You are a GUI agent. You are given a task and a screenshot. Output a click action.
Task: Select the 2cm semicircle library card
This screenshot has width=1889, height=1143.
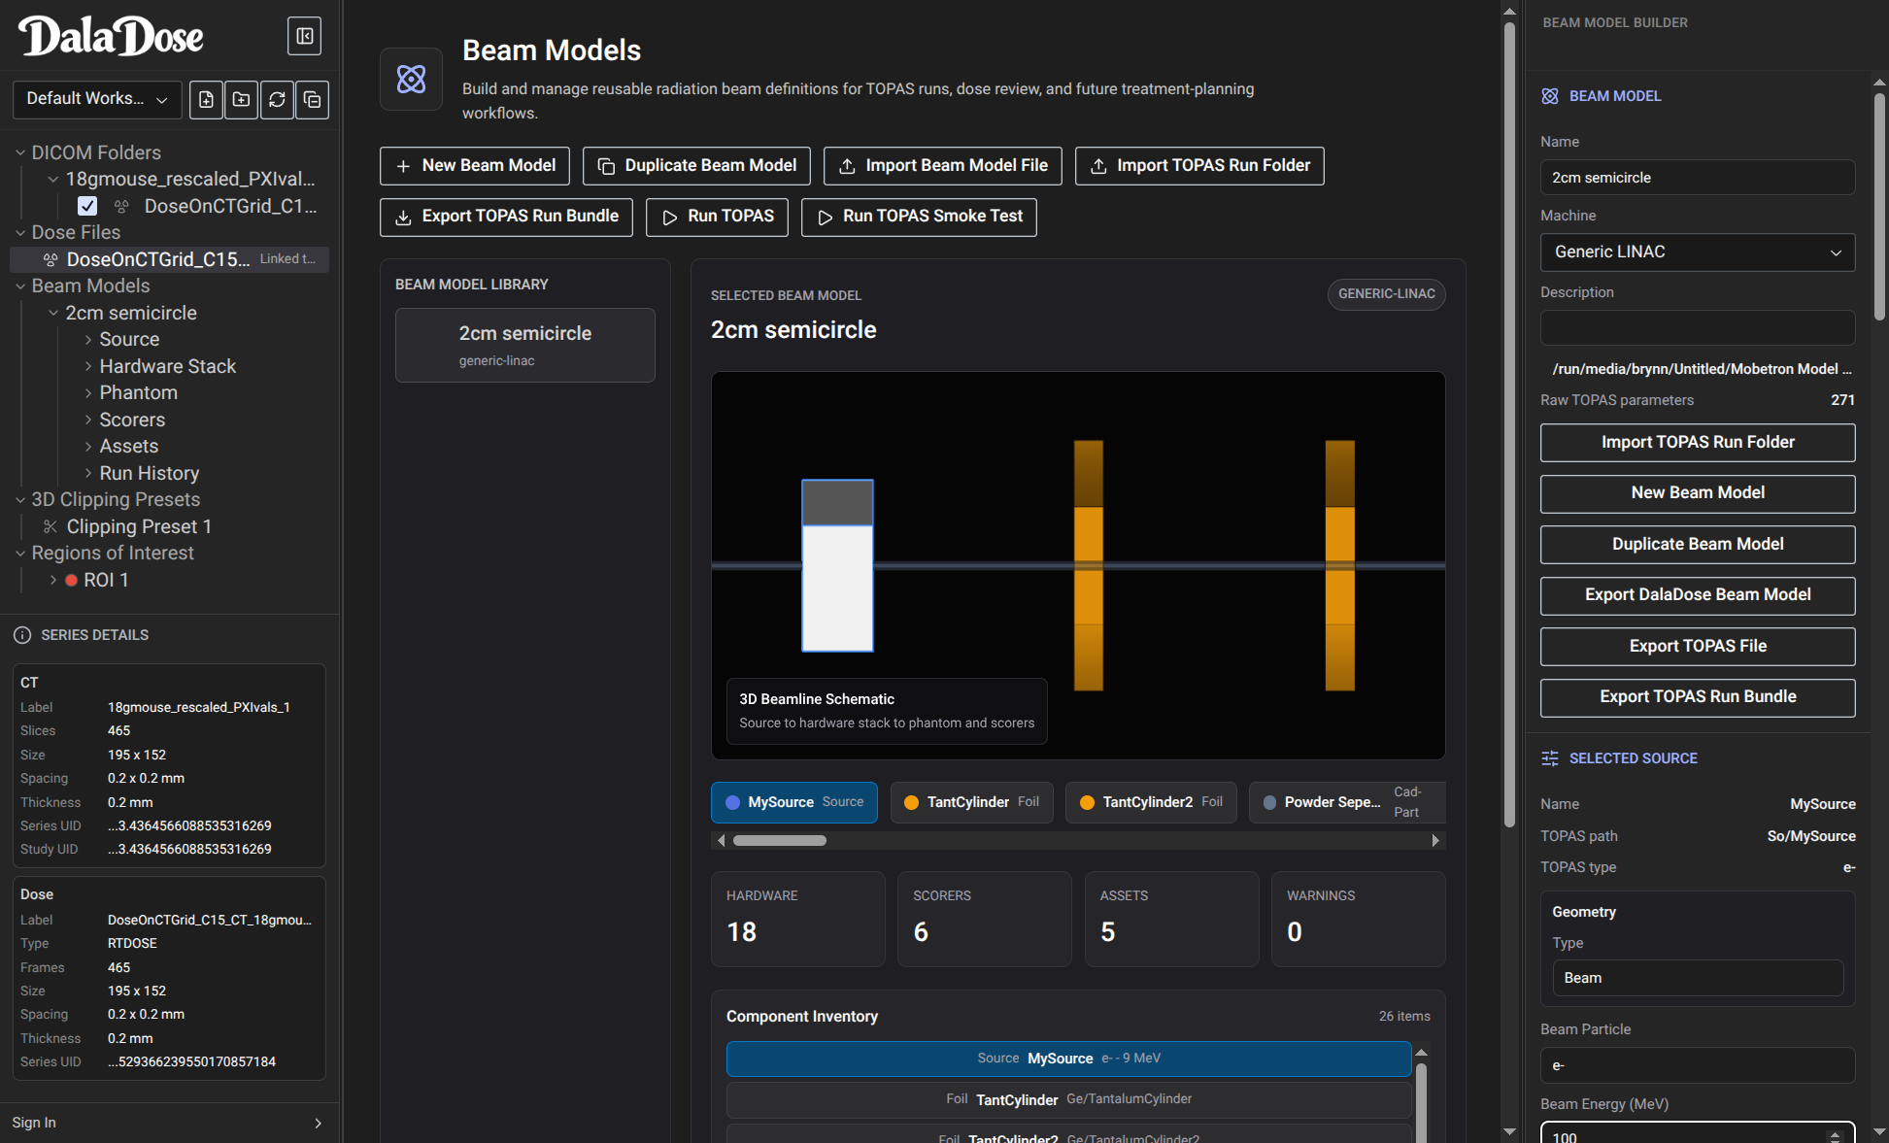pos(525,345)
